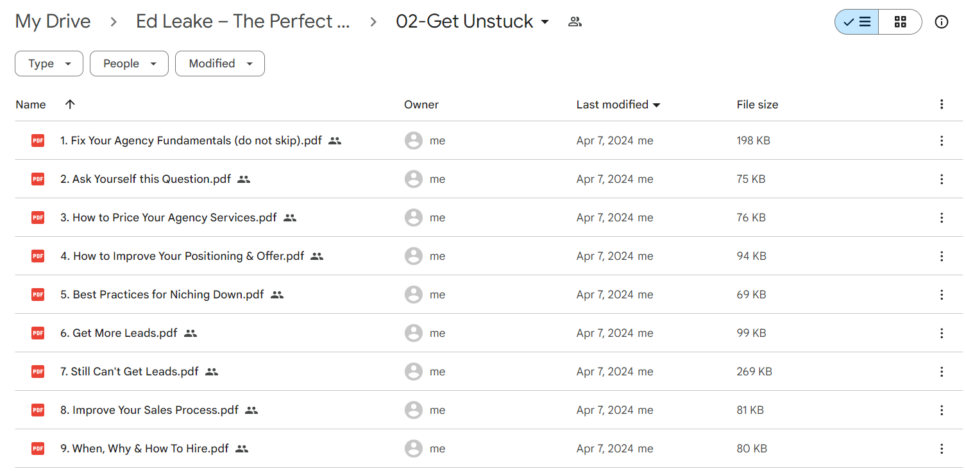Sort by the Name column header
The image size is (966, 471).
(x=31, y=105)
